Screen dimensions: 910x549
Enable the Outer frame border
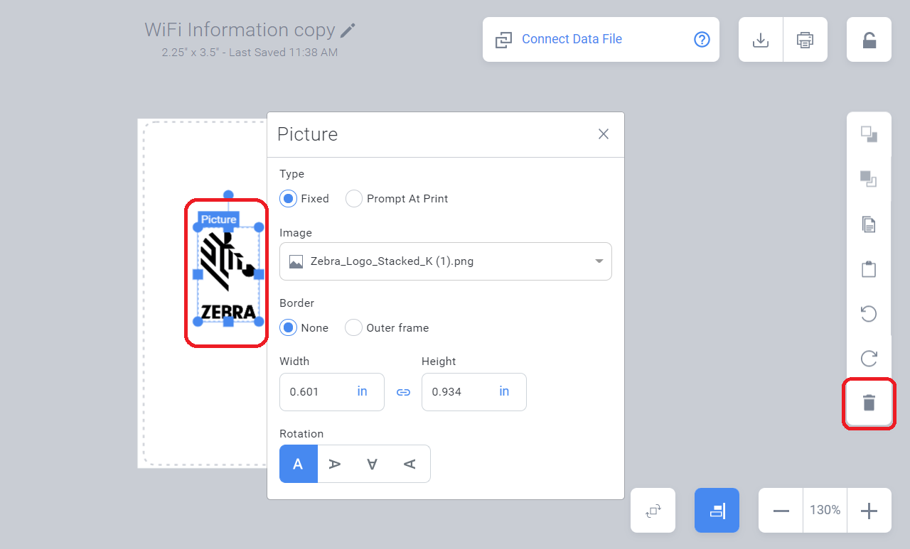353,327
